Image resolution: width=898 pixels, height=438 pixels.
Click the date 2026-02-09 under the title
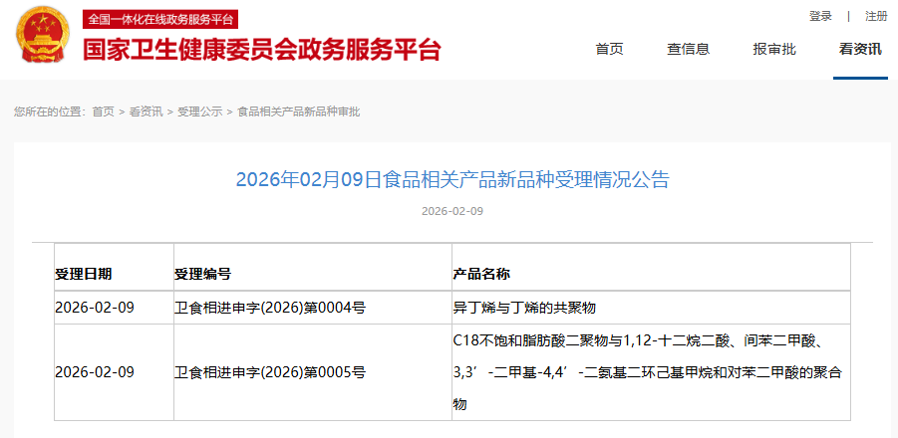pos(452,212)
